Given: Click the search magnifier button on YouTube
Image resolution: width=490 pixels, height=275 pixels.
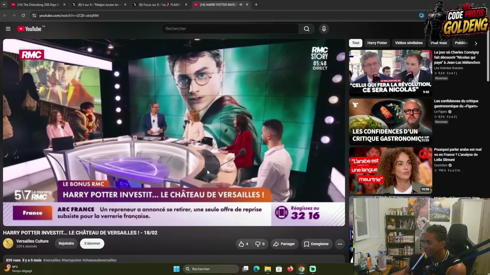Looking at the screenshot, I should (x=307, y=29).
